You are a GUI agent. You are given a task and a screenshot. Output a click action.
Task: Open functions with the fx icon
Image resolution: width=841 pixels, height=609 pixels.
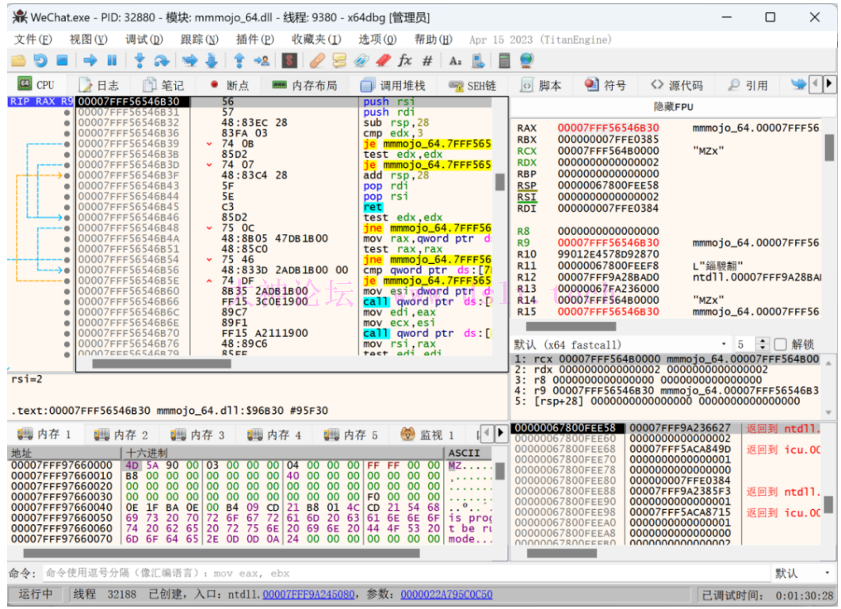(x=405, y=60)
